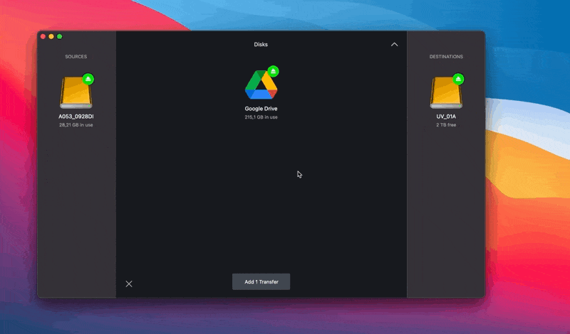Click the Disks header title
The width and height of the screenshot is (570, 334).
coord(261,45)
